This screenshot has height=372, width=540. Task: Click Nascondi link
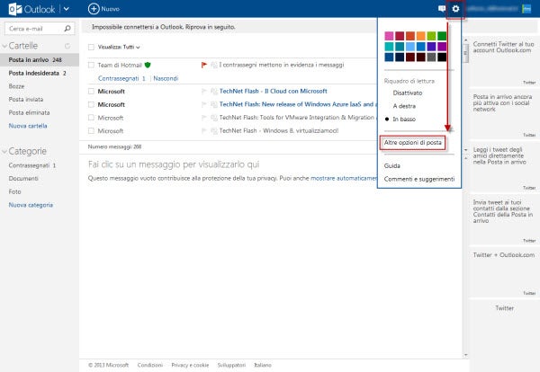coord(166,78)
